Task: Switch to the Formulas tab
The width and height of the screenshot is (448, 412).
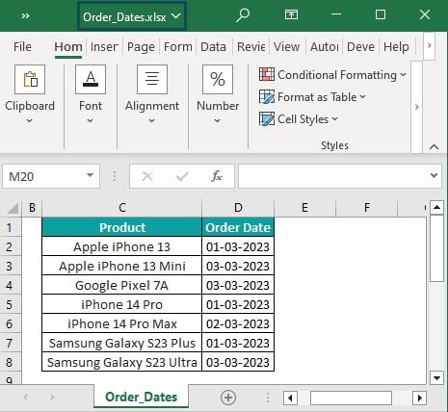Action: 177,47
